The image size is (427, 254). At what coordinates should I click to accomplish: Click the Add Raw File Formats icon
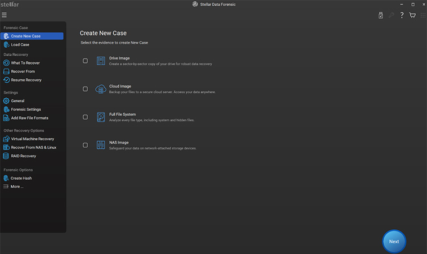click(x=6, y=118)
